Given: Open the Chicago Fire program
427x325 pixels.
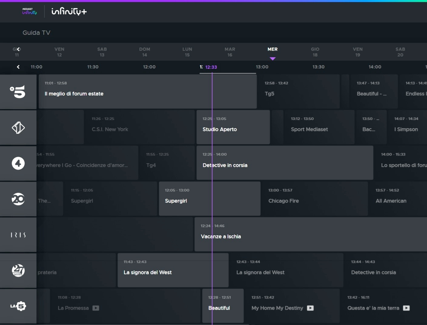Looking at the screenshot, I should tap(315, 199).
